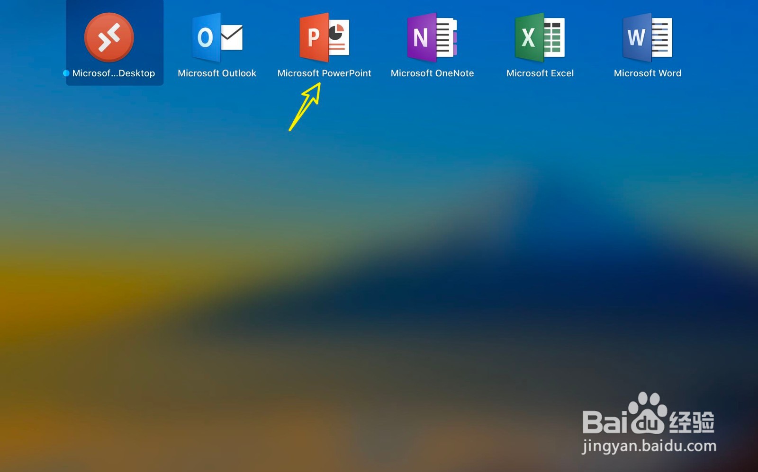Open the Microsoft Remote Desktop app icon
The width and height of the screenshot is (758, 472).
coord(109,37)
